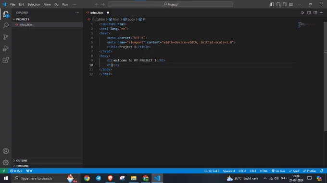
Task: Go to line via Ln 10, Col 8
Action: pos(212,171)
